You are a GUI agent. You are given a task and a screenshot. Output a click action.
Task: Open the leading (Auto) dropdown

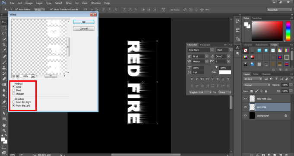pos(228,56)
